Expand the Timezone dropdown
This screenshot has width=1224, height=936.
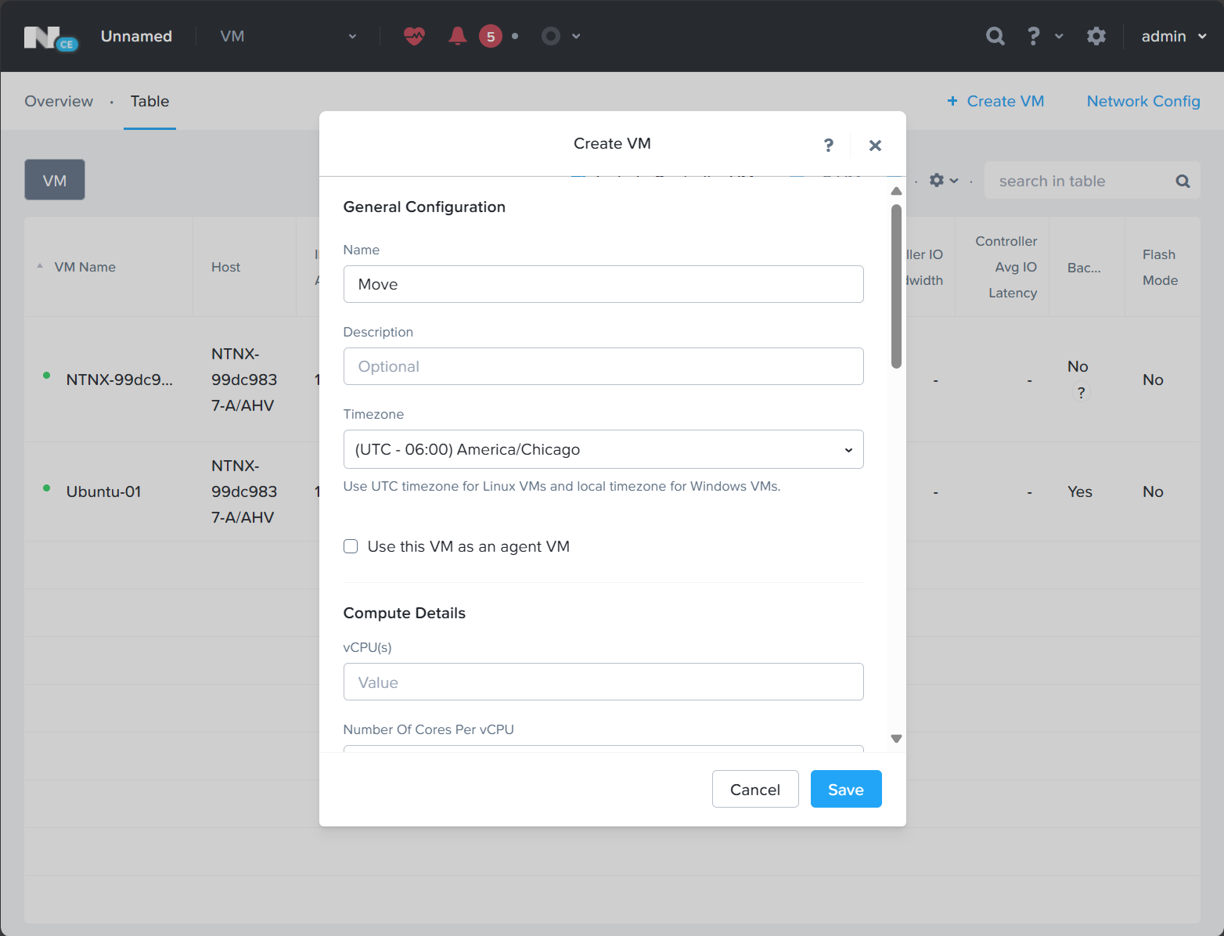tap(603, 449)
